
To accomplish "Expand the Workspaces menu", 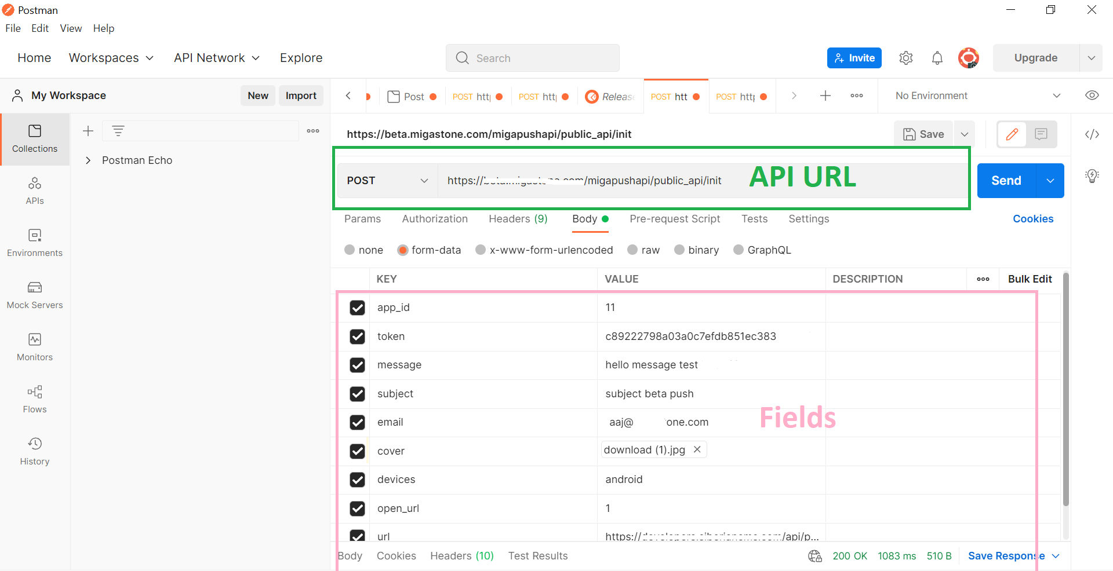I will coord(111,58).
